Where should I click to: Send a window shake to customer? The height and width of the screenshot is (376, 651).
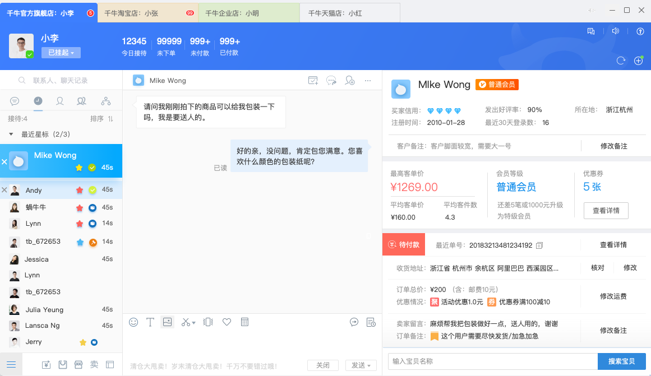coord(208,322)
